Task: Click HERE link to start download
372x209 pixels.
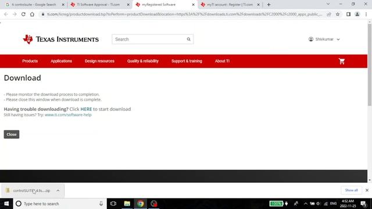Action: pyautogui.click(x=86, y=109)
